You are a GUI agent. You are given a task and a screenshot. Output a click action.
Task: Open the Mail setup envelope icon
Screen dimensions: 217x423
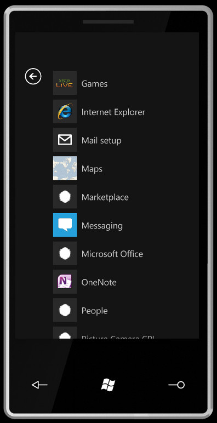click(x=65, y=140)
